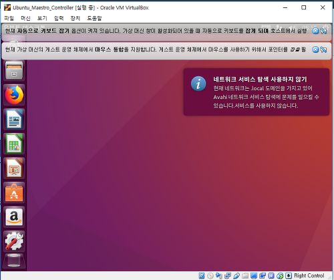Screen dimensions: 334x280
Task: Click hard disk activity status icon
Action: 202,276
